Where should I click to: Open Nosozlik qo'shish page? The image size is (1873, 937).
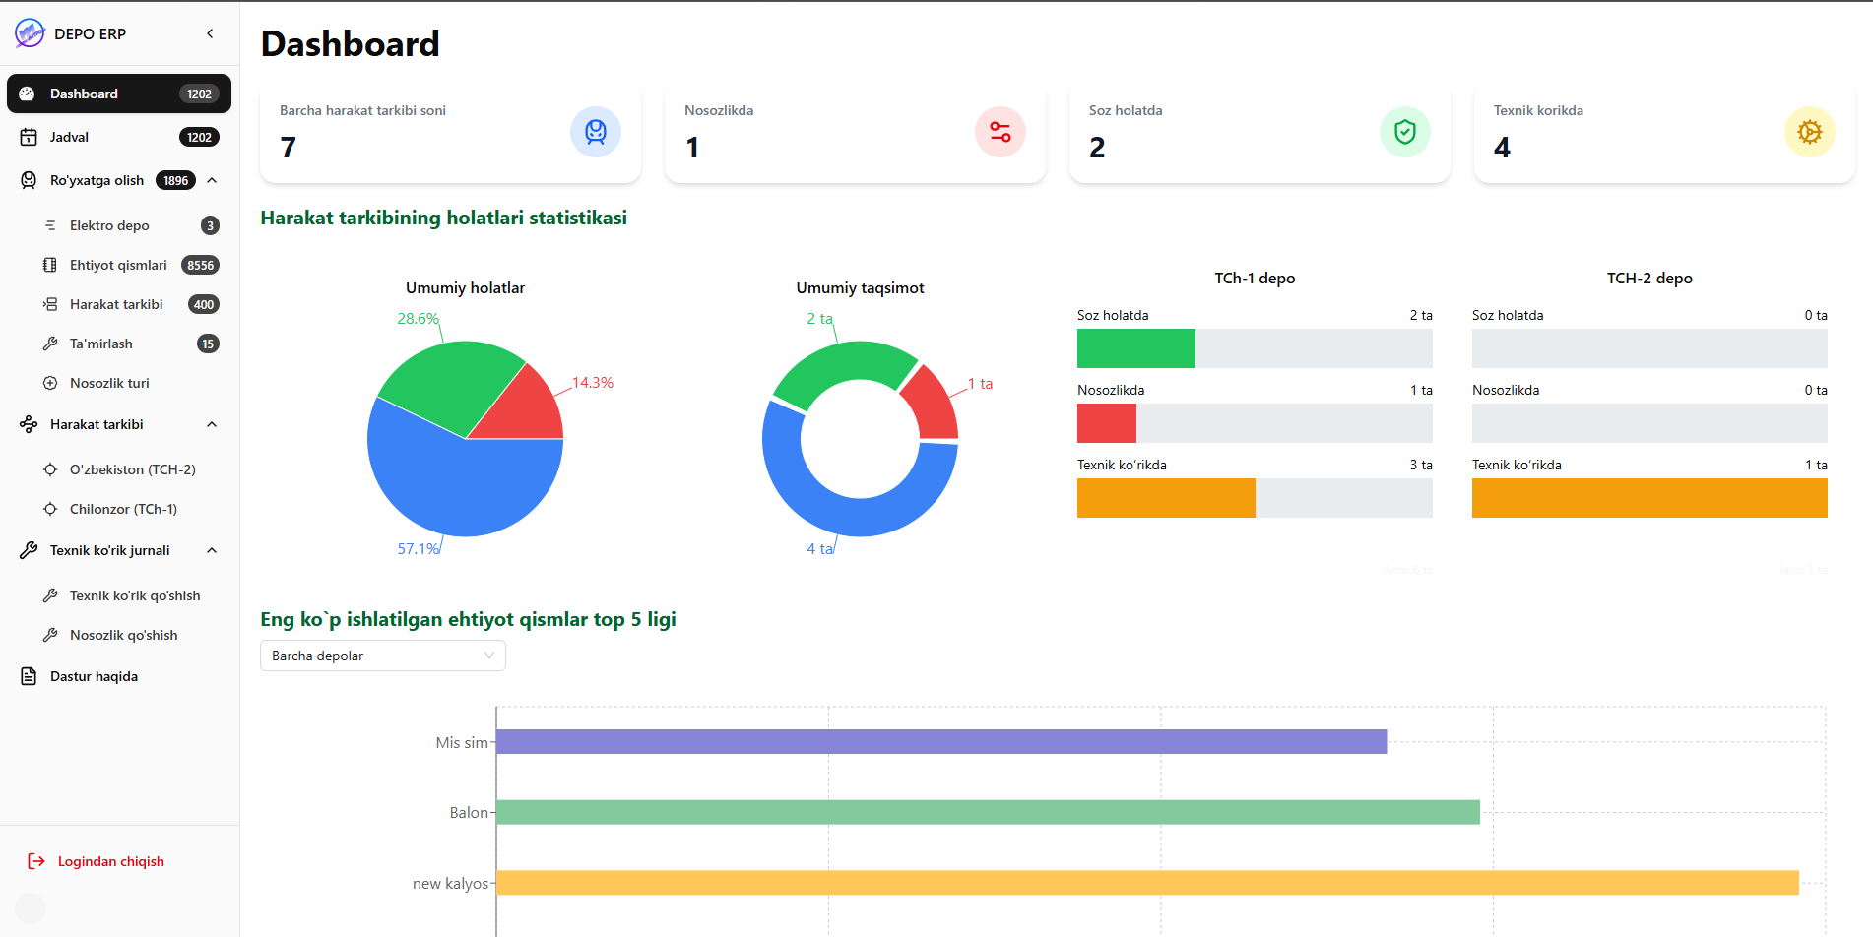point(123,636)
